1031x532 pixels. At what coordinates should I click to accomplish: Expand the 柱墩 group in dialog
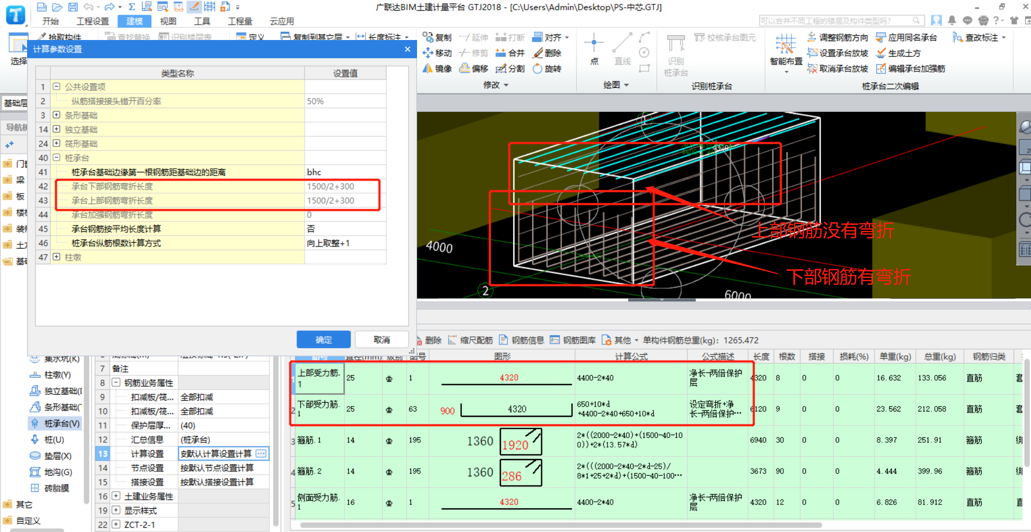(56, 257)
